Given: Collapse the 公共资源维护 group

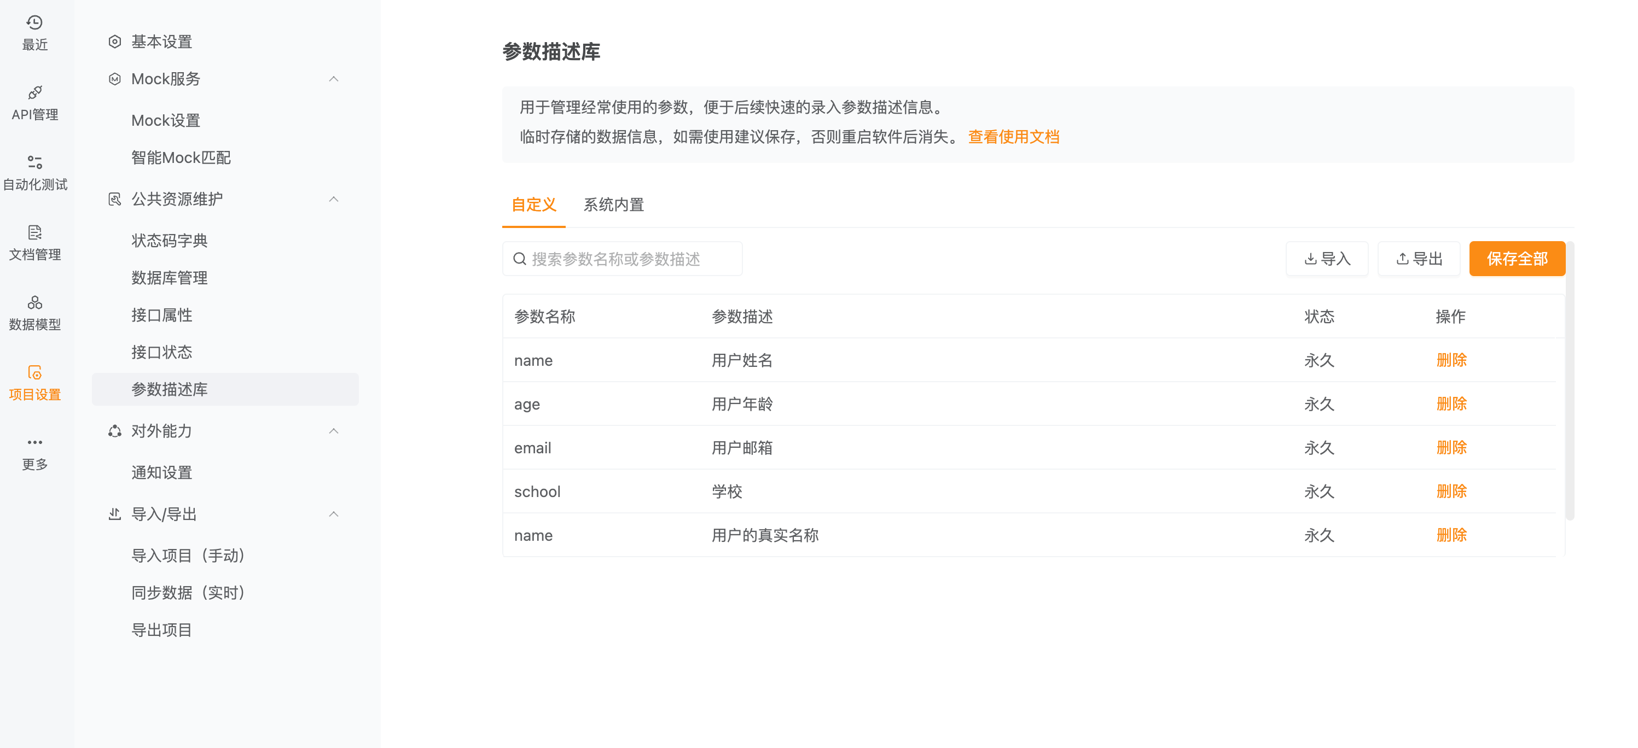Looking at the screenshot, I should point(334,199).
